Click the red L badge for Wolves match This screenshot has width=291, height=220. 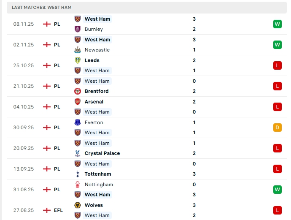point(277,210)
